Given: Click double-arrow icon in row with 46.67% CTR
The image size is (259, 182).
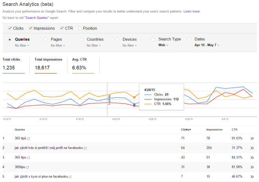Looking at the screenshot, I should (x=252, y=177).
